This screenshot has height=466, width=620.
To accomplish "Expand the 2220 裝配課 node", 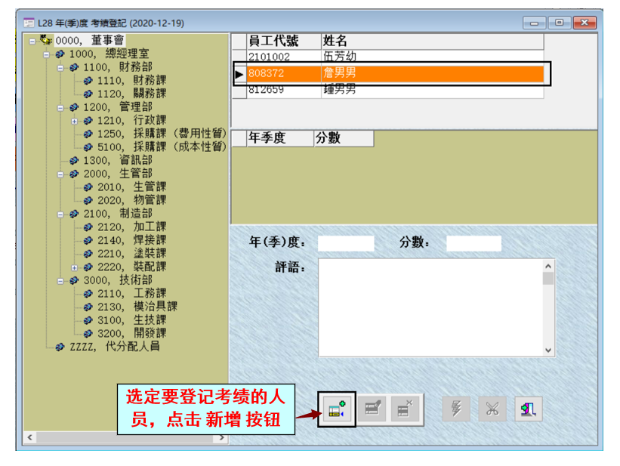I will pos(74,268).
